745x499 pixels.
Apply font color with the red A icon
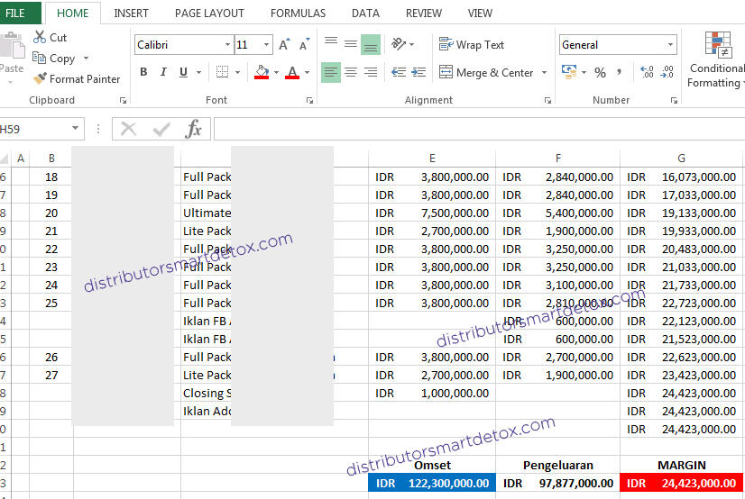click(x=292, y=72)
